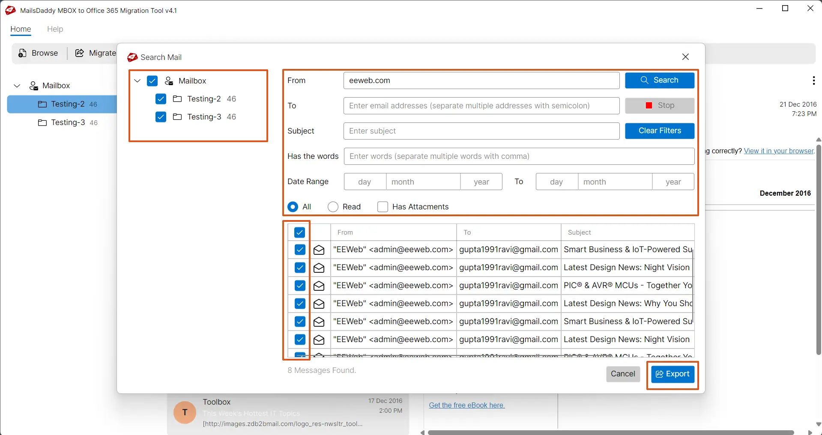Collapse the Mailbox tree in the left sidebar
This screenshot has height=435, width=822.
(16, 86)
